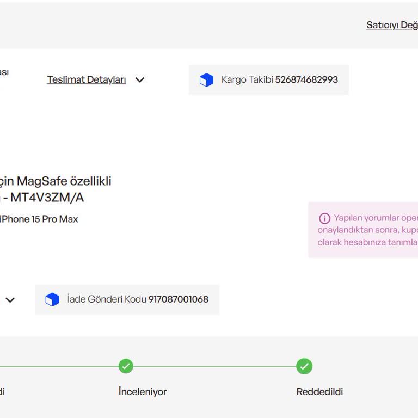Click the Satıcıyı Değ… link
Viewport: 418px width, 418px height.
coord(391,25)
